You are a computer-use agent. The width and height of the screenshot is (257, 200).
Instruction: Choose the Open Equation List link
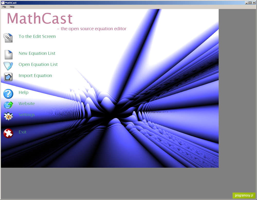(x=38, y=64)
